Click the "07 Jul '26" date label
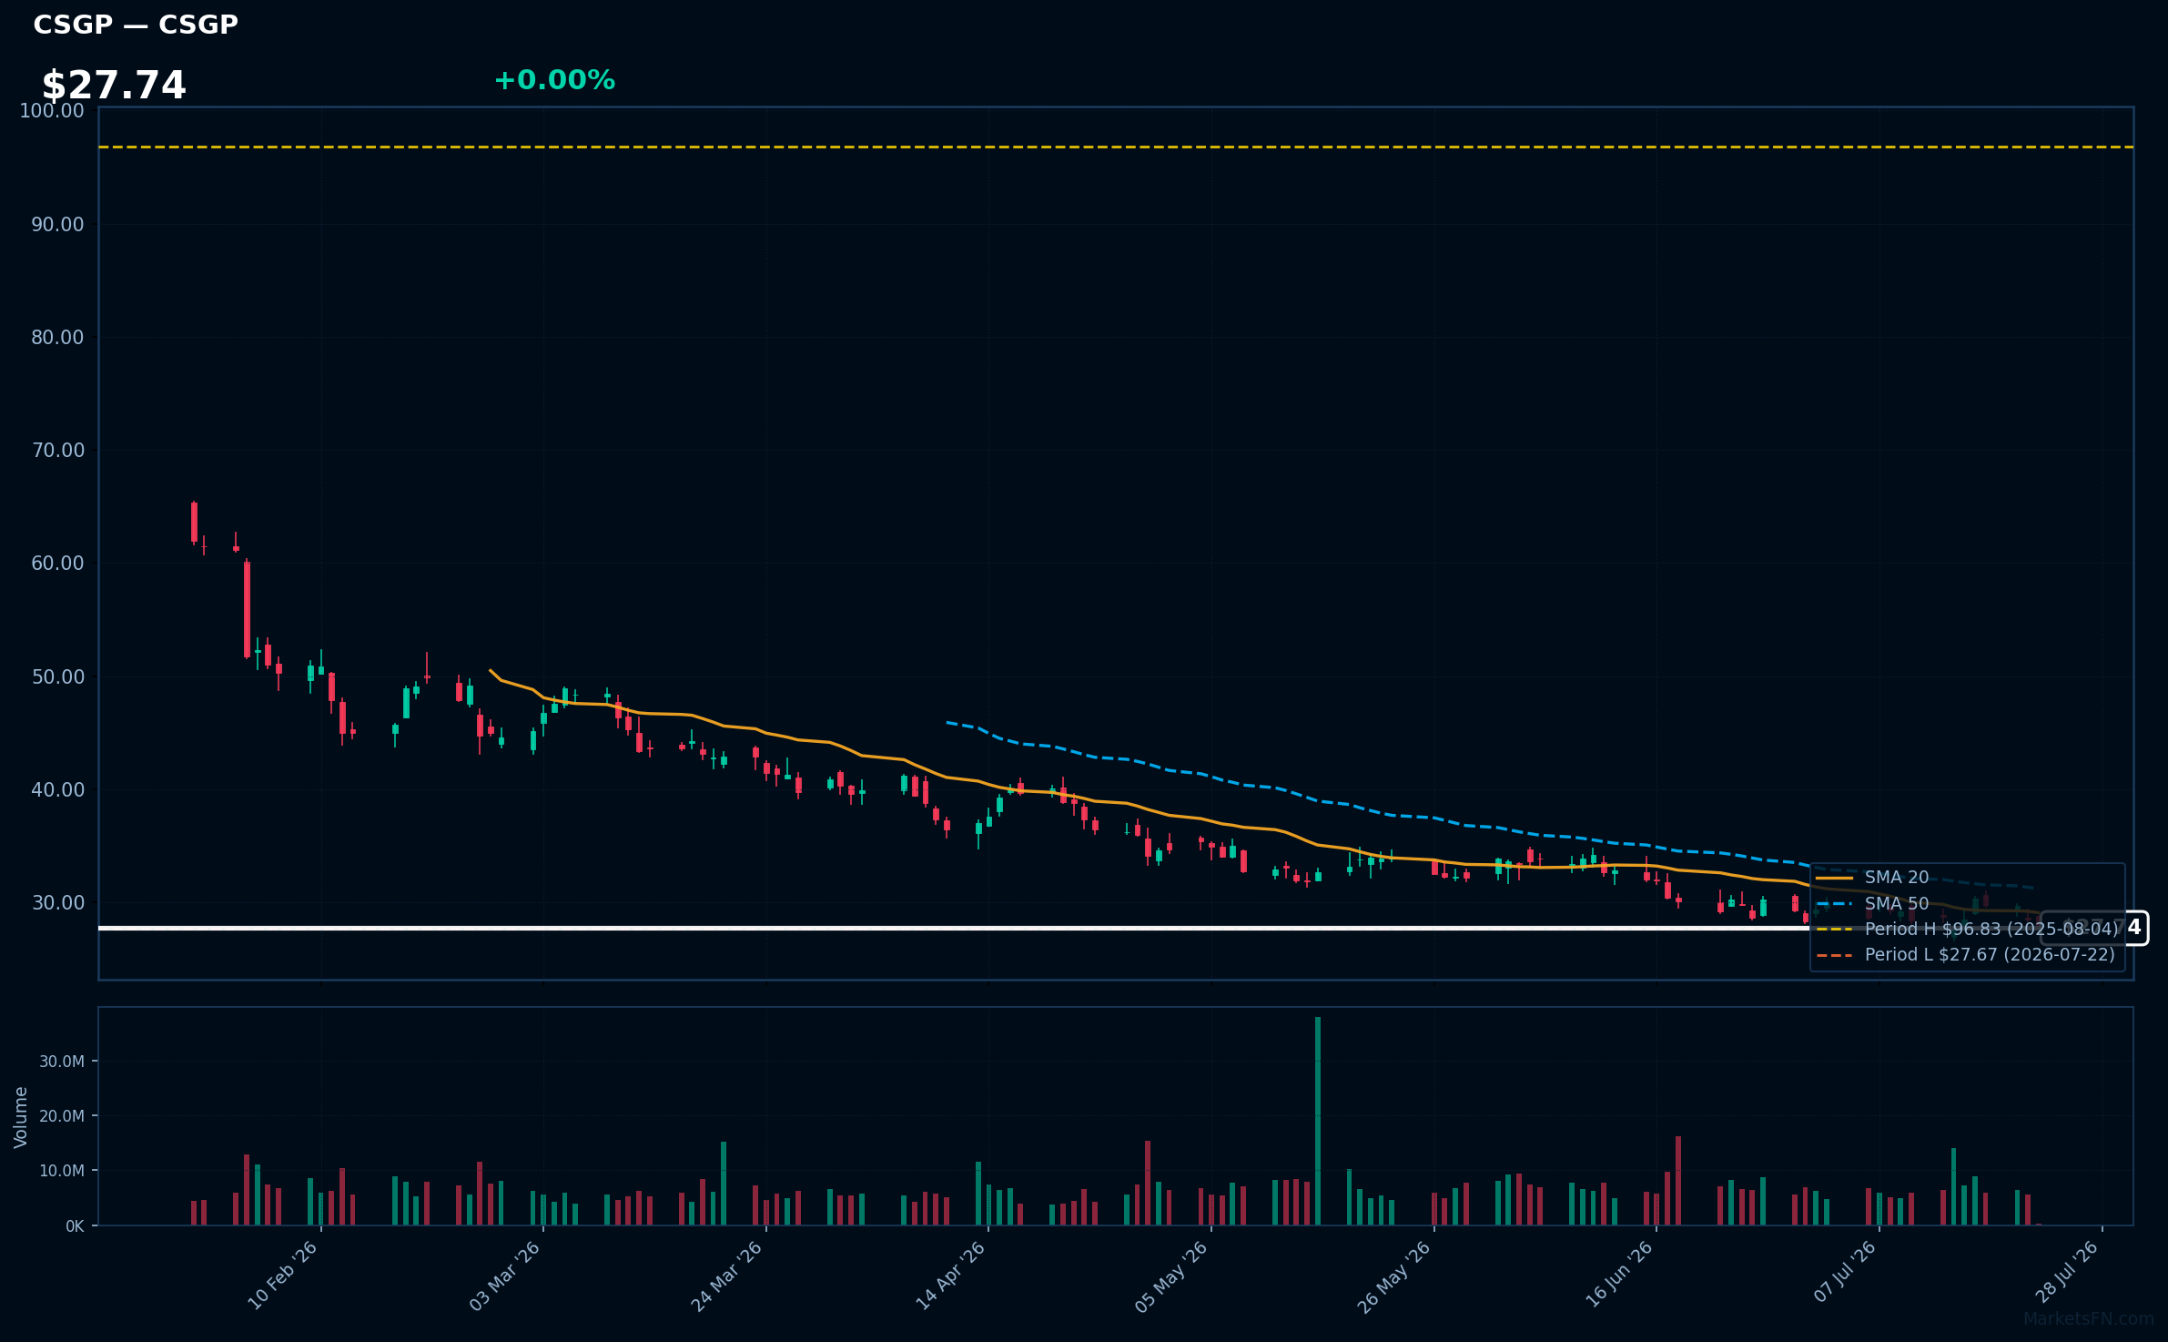 click(1845, 1272)
